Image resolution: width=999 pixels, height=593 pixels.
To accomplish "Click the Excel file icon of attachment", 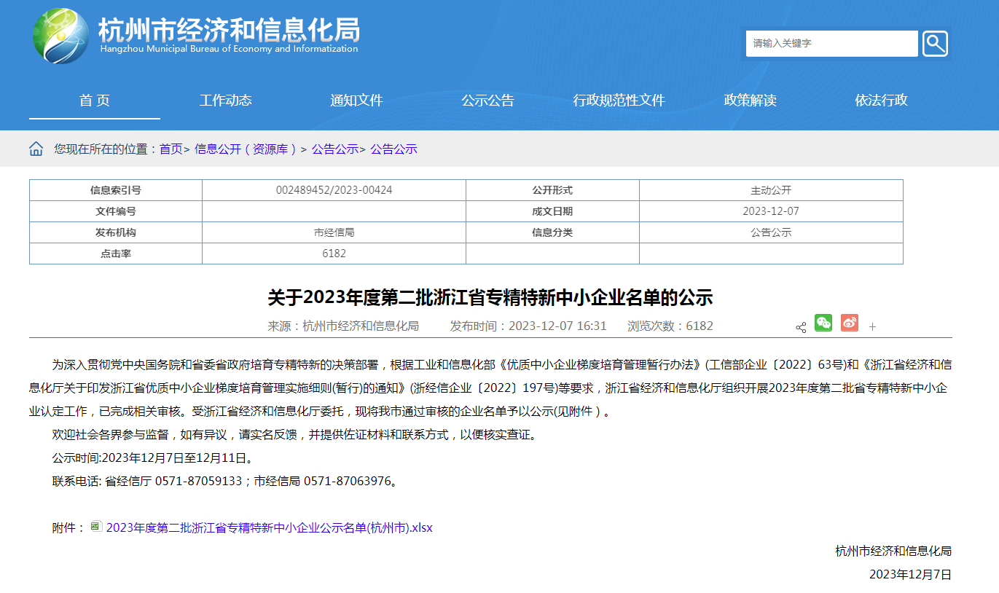I will click(96, 526).
